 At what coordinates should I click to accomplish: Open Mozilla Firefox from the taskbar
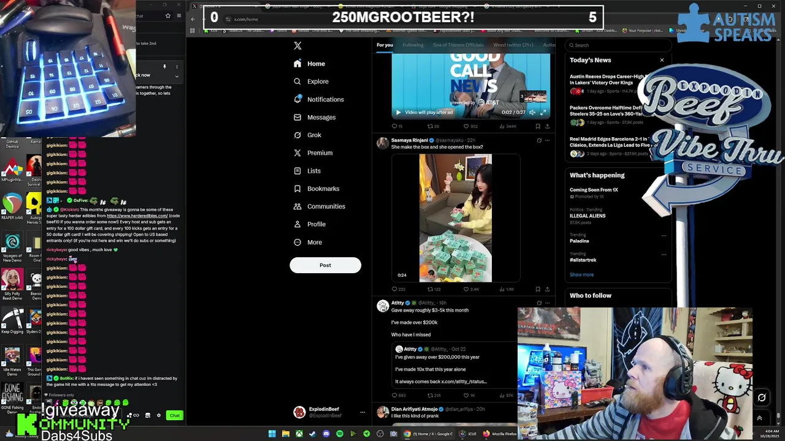pos(500,434)
